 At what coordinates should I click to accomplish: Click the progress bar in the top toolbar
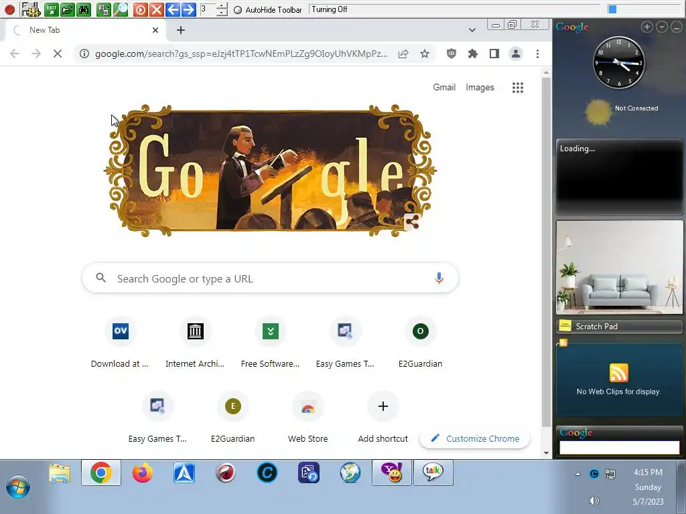pyautogui.click(x=646, y=9)
